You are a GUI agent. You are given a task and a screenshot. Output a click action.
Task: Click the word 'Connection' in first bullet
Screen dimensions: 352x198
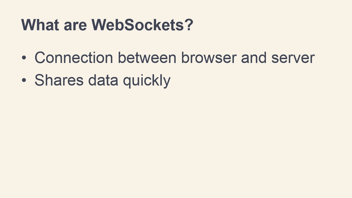point(74,58)
